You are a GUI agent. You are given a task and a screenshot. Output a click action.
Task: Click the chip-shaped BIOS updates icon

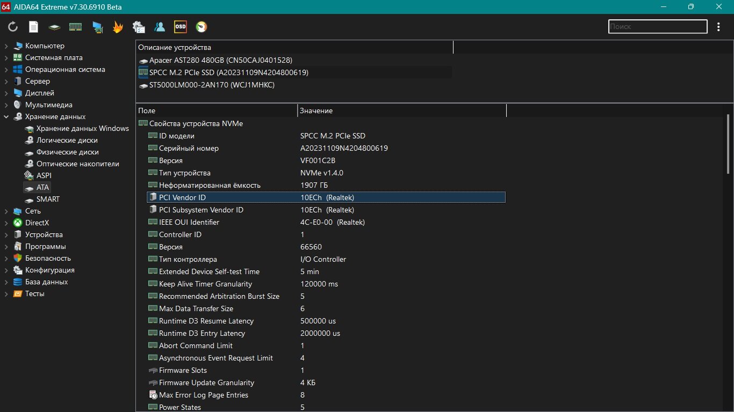54,27
